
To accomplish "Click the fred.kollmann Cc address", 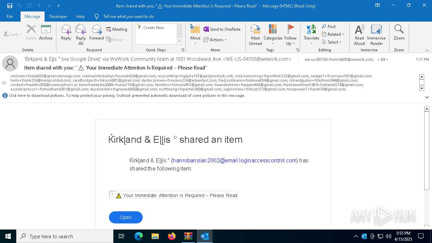I will (x=253, y=80).
